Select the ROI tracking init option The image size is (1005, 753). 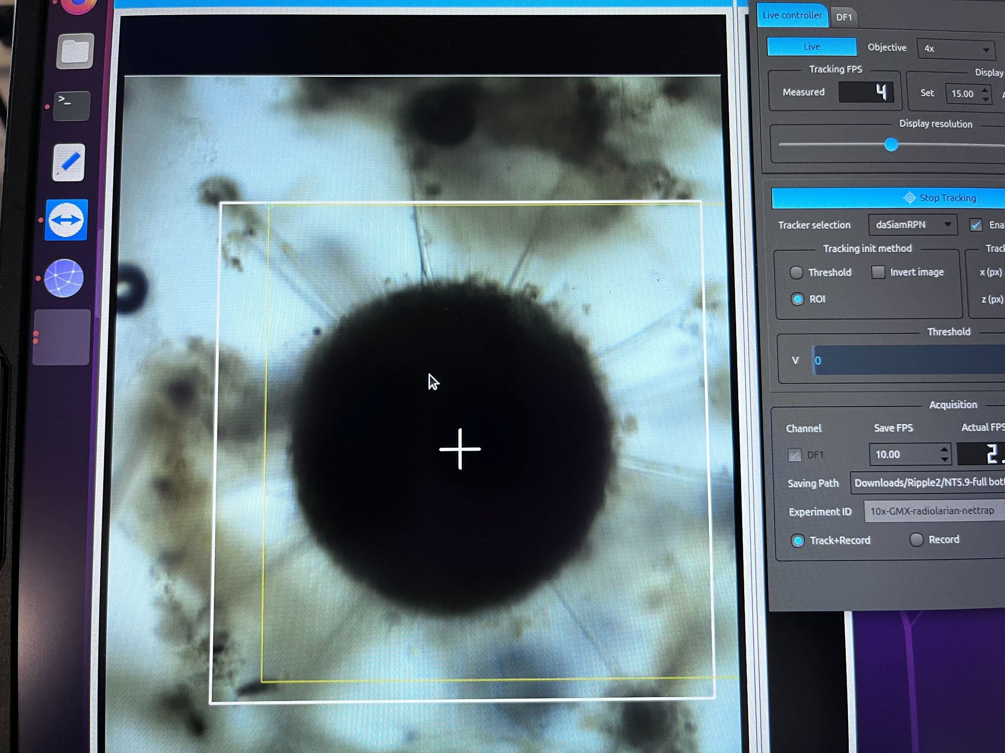point(797,299)
